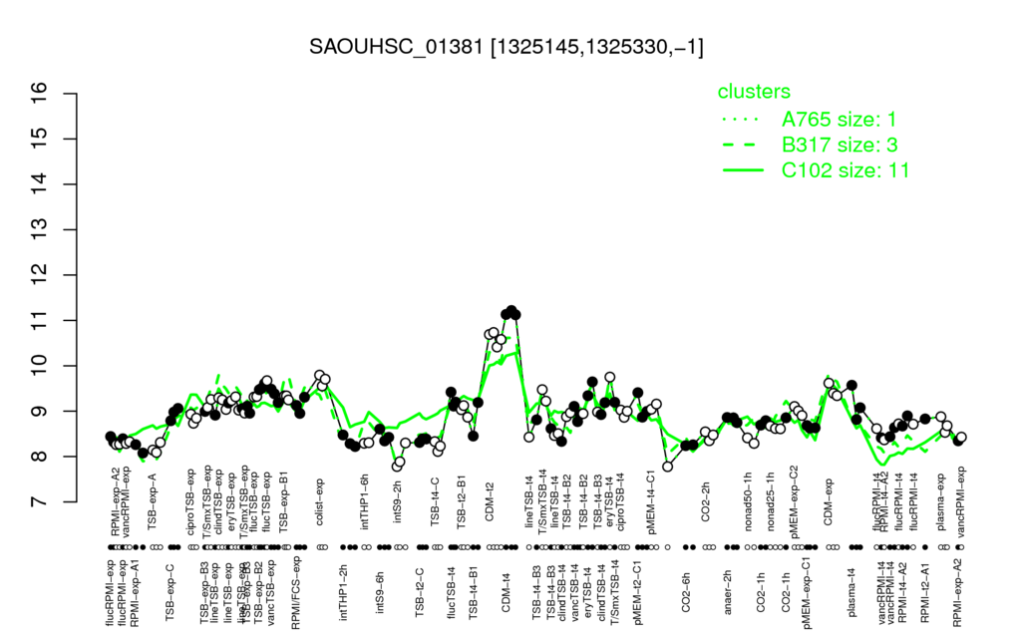Select the 'TSB-t2-C' condition label

coord(420,592)
